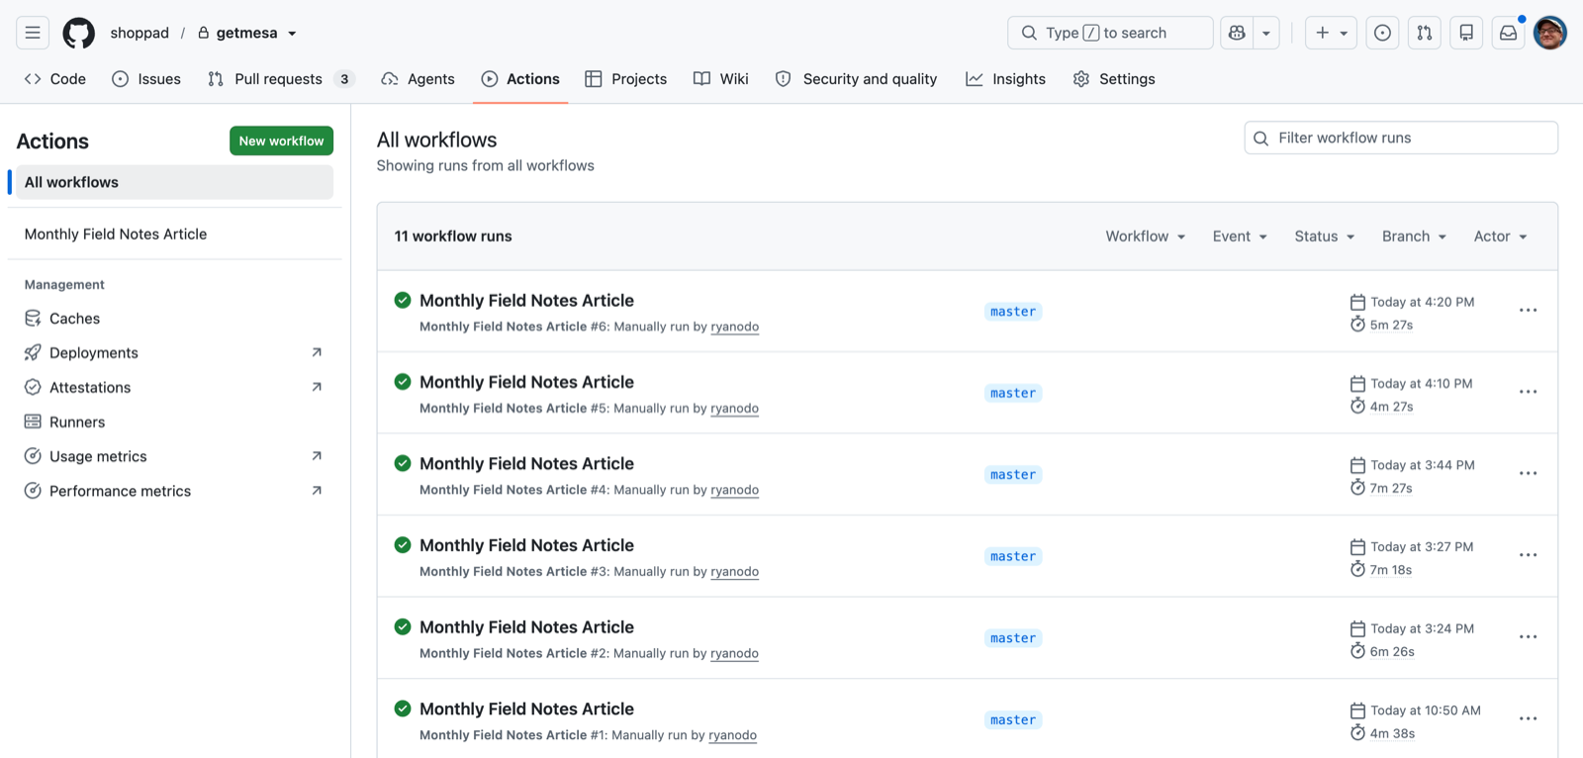This screenshot has height=758, width=1583.
Task: Click master branch label on run #4
Action: click(1013, 475)
